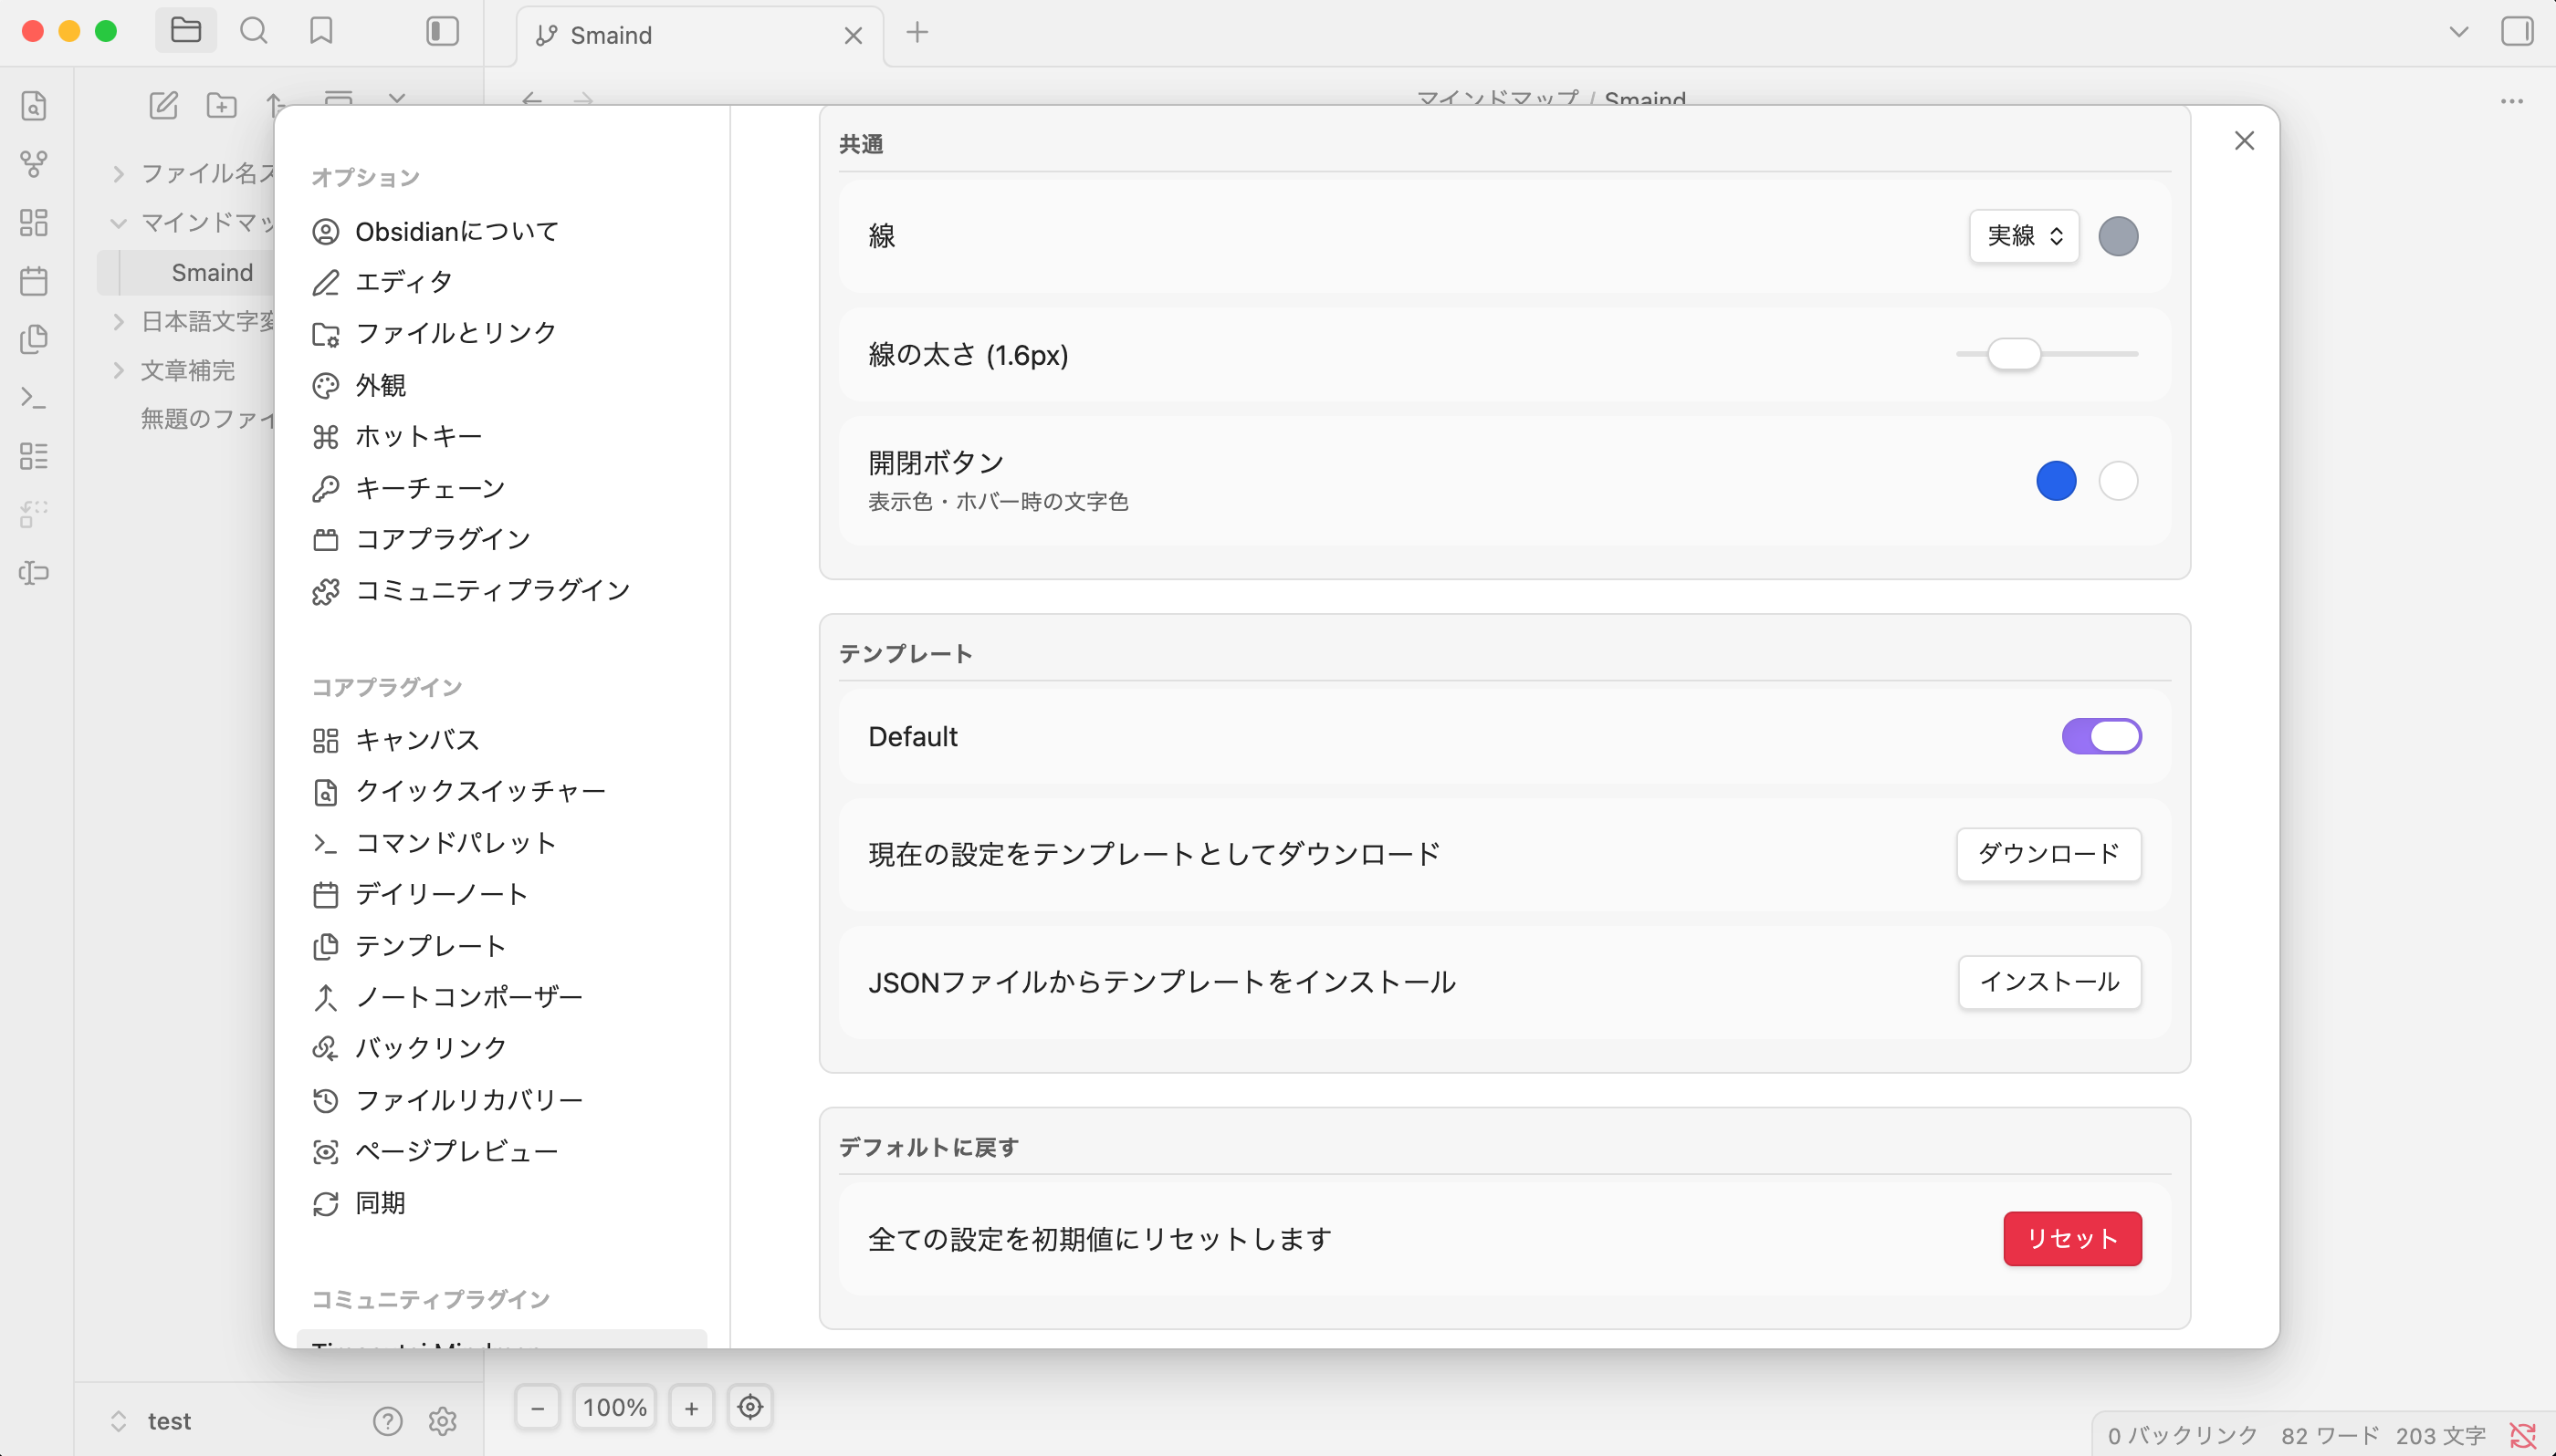The height and width of the screenshot is (1456, 2556).
Task: Open テンプレート plugin settings
Action: point(500,946)
